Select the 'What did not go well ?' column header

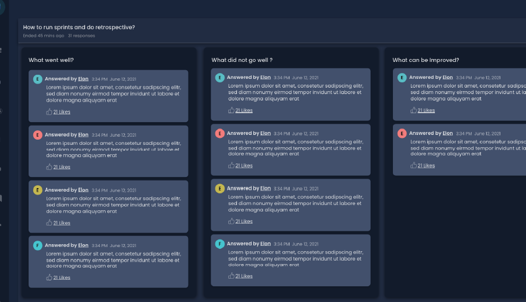pos(242,60)
